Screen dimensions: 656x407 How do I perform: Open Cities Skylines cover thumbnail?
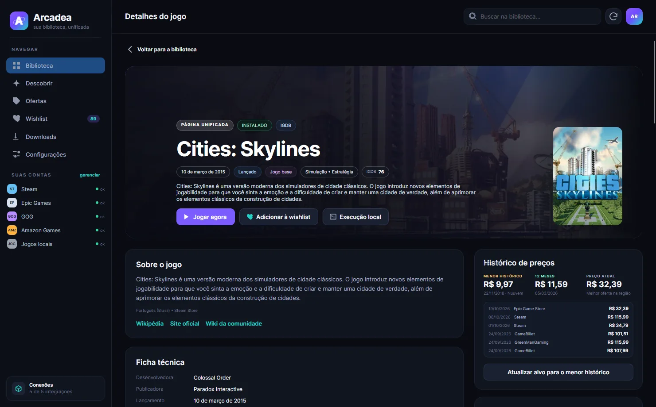[x=588, y=176]
